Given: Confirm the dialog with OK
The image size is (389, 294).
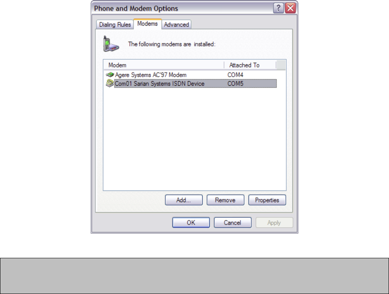Looking at the screenshot, I should click(191, 223).
